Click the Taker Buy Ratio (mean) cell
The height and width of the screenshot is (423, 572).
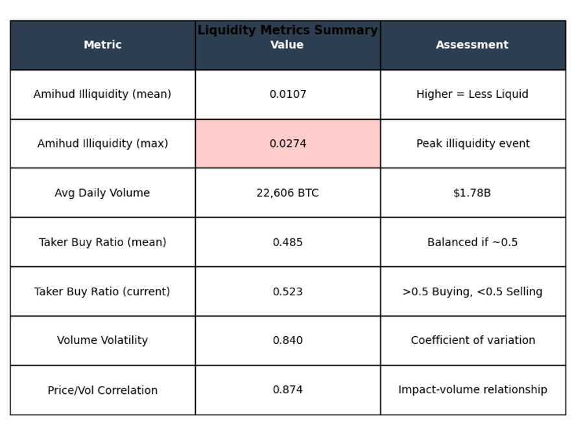pyautogui.click(x=102, y=242)
